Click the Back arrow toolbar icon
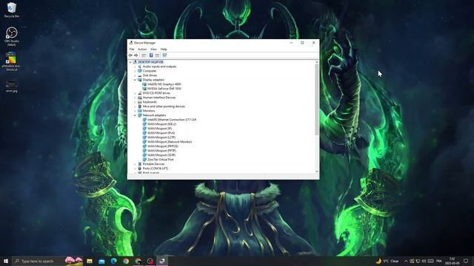Viewport: 474px width, 266px height. tap(130, 55)
